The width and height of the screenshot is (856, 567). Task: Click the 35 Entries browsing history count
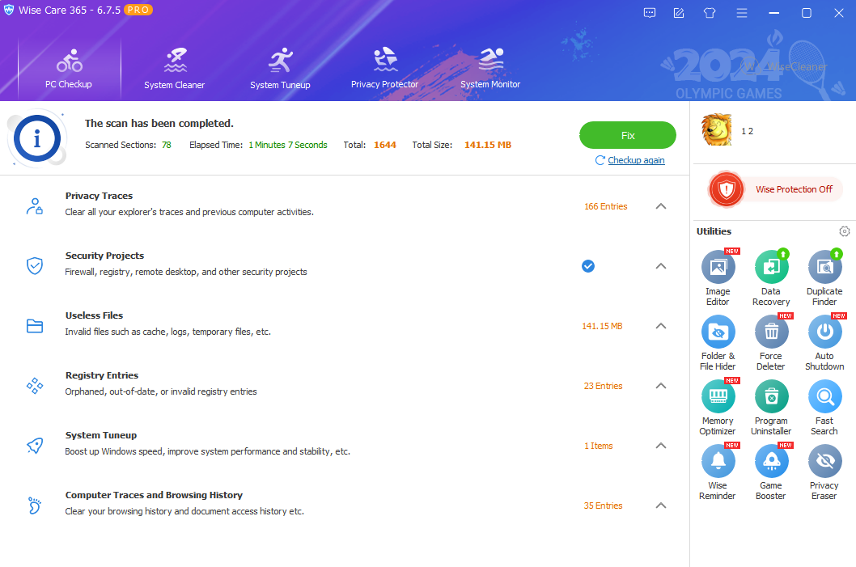pyautogui.click(x=604, y=506)
